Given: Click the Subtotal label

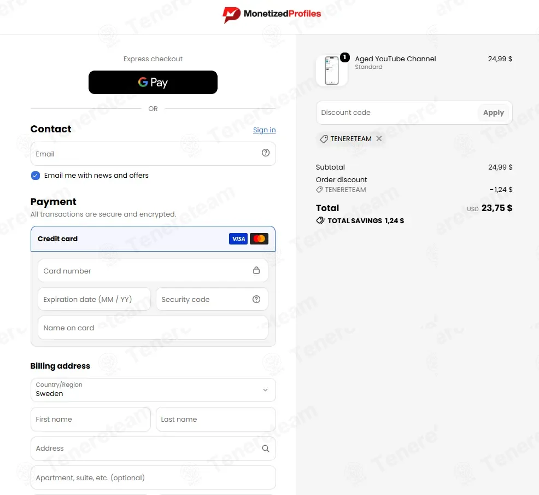Looking at the screenshot, I should point(330,167).
